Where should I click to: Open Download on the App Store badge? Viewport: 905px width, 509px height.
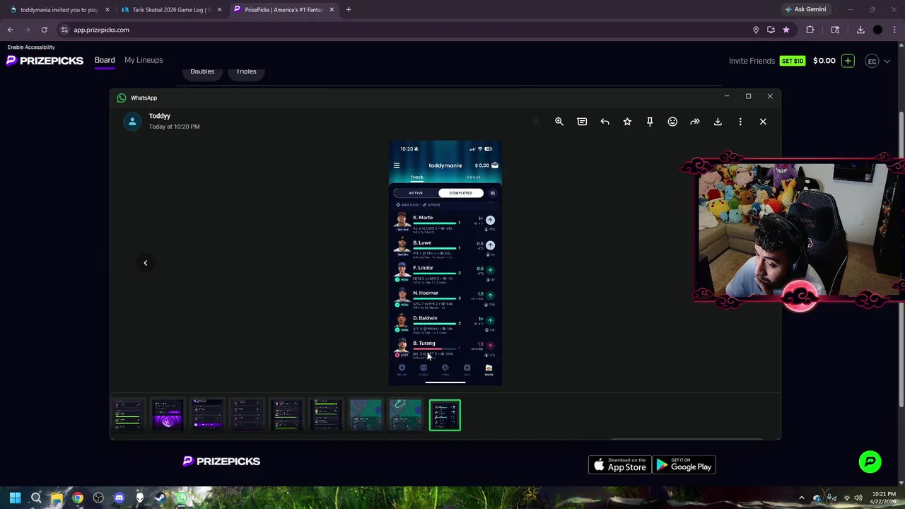(620, 464)
